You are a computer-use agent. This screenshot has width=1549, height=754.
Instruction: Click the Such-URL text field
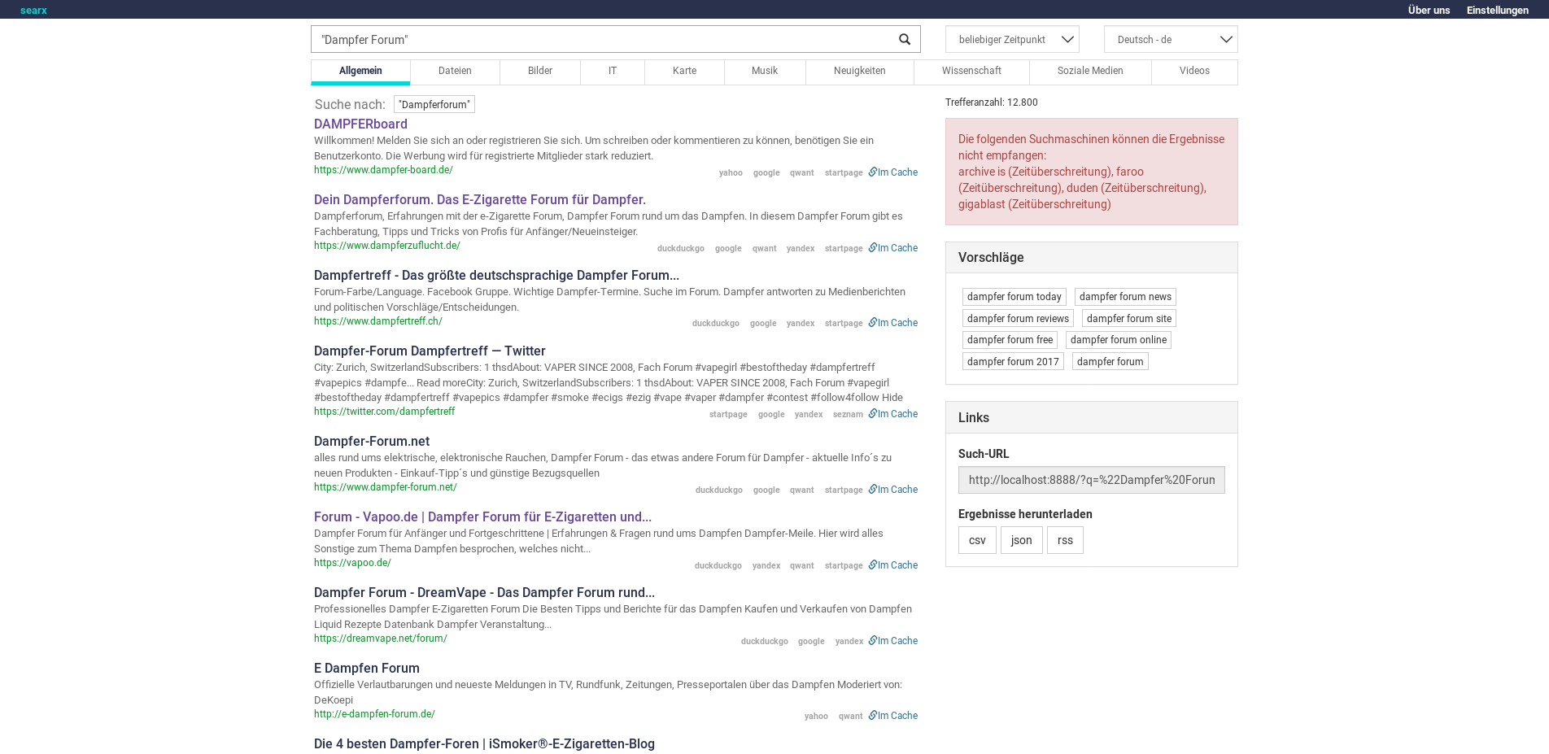coord(1090,480)
